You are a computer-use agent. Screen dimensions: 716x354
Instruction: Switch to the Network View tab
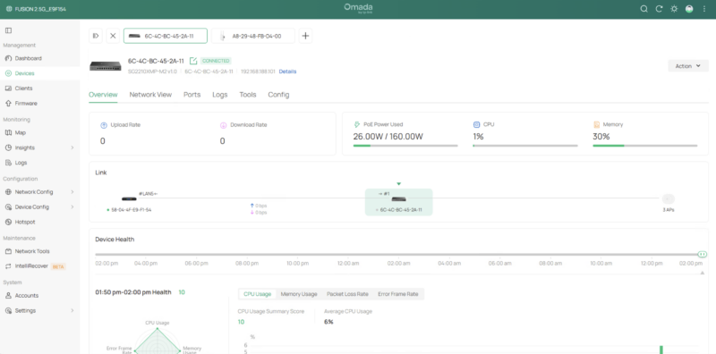tap(150, 95)
